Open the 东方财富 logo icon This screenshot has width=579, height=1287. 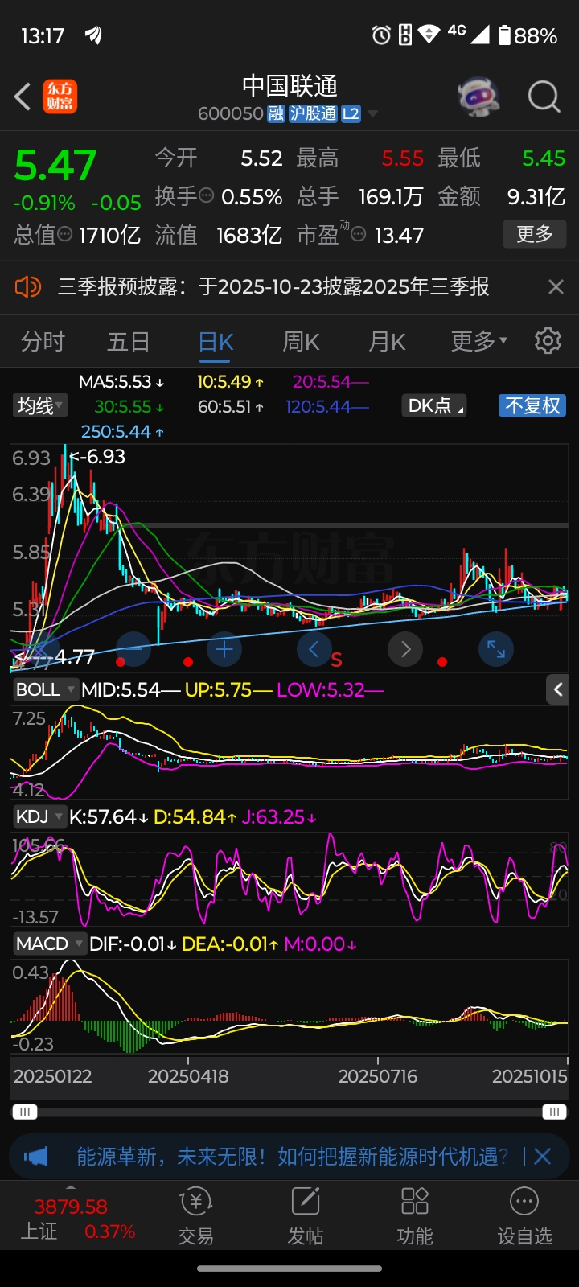pyautogui.click(x=60, y=97)
